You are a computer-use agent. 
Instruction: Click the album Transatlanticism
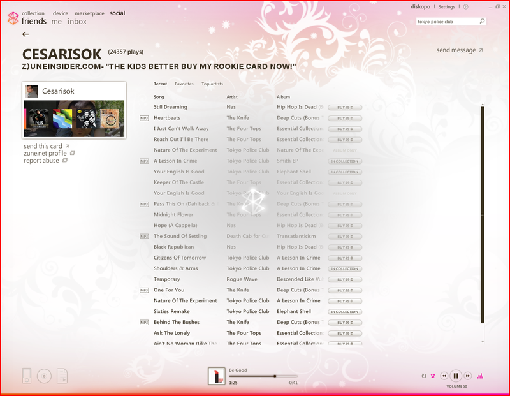296,236
